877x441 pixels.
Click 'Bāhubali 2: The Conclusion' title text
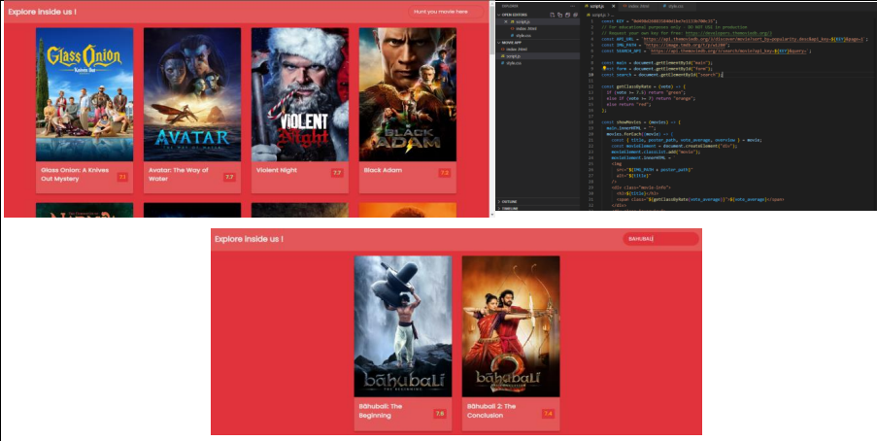491,411
